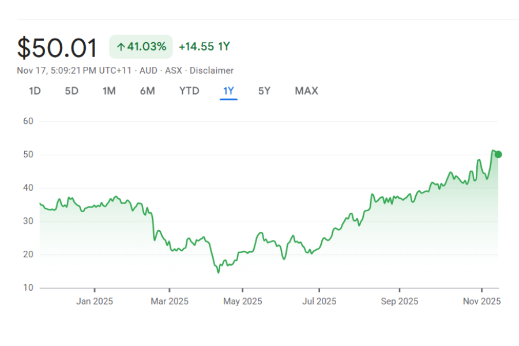Open the 6M time range
This screenshot has height=346, width=519.
(147, 91)
